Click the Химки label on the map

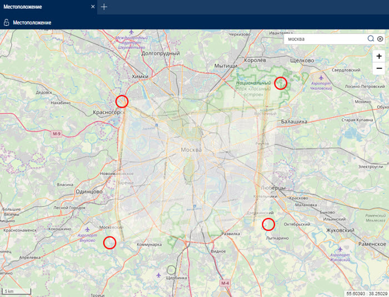coord(140,77)
